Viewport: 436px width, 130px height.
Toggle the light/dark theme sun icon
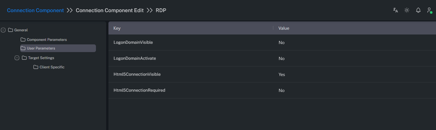(x=407, y=10)
